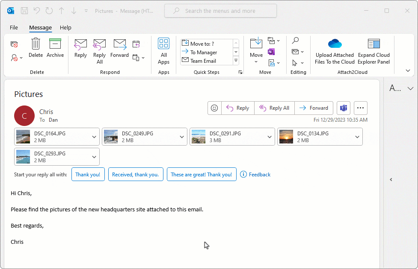Screen dimensions: 418x269
Task: Open the more actions ellipsis menu
Action: (360, 108)
